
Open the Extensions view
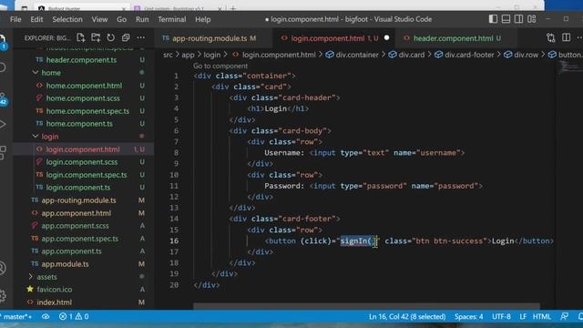click(3, 152)
